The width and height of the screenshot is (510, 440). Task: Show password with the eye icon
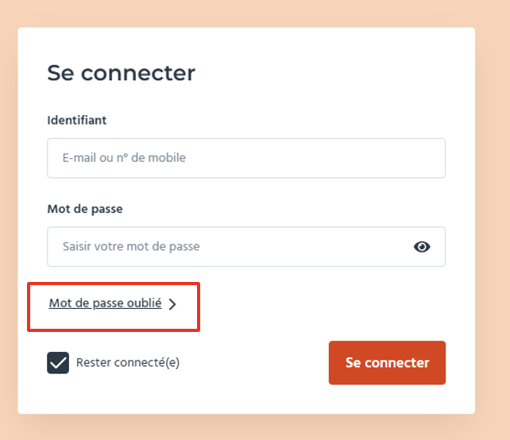pyautogui.click(x=422, y=247)
